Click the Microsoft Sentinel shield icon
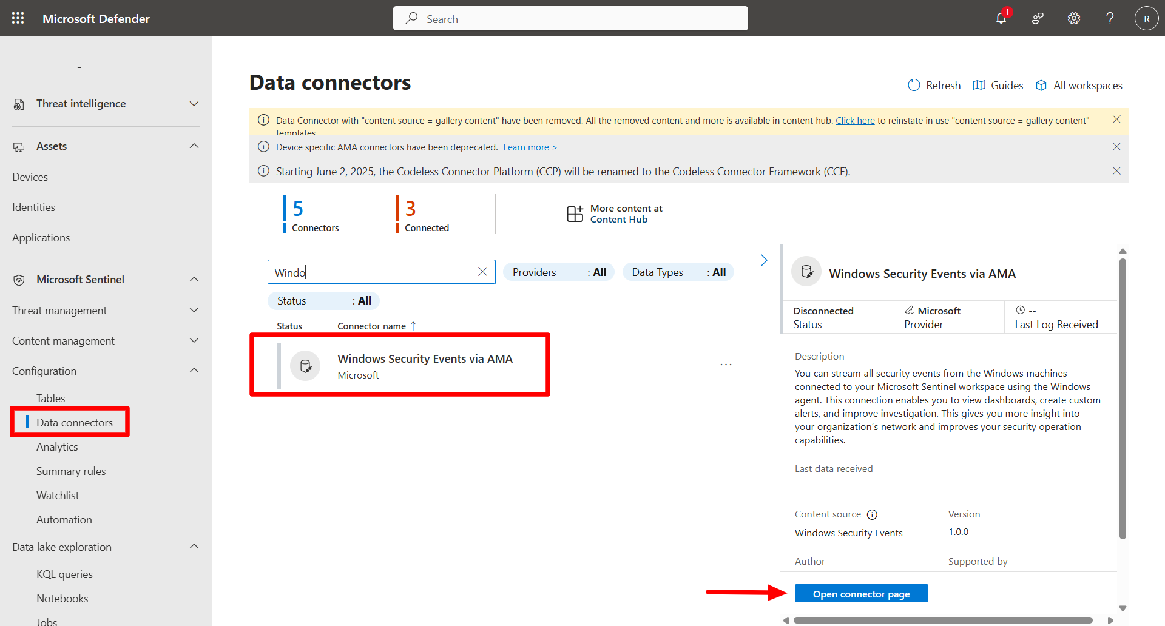This screenshot has height=626, width=1165. point(19,280)
